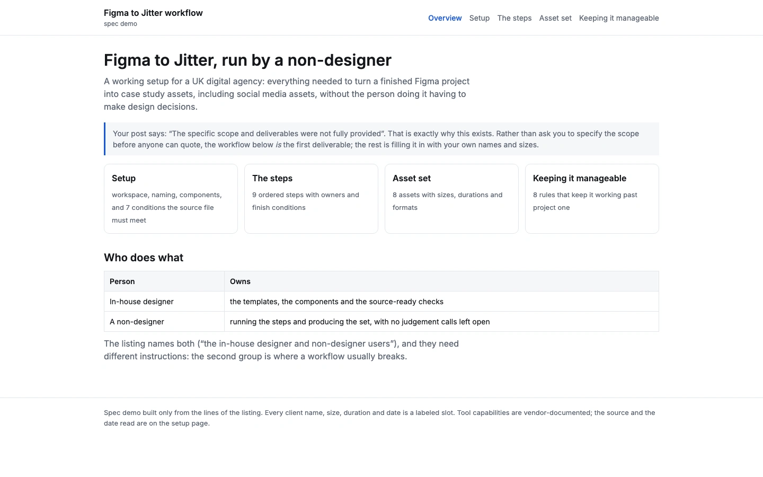Select the In-house designer table cell
The height and width of the screenshot is (477, 763).
pos(164,302)
